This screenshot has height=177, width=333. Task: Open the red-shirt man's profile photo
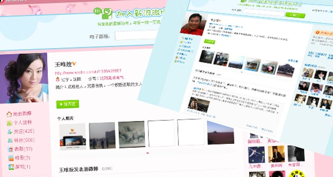point(194,24)
